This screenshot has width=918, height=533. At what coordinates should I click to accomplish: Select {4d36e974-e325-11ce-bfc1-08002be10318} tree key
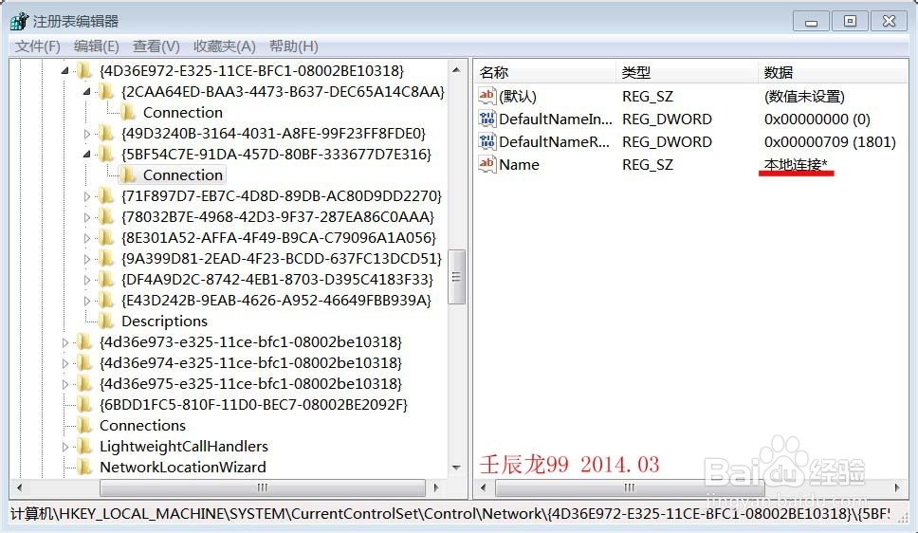click(x=250, y=363)
